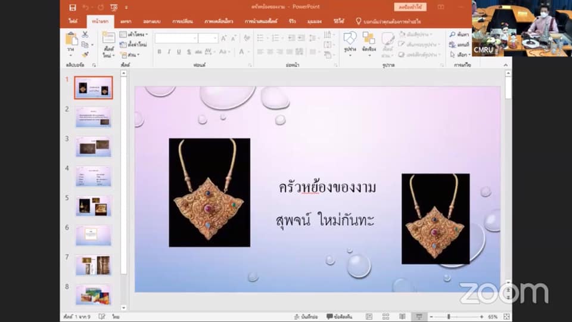
Task: Click the Paste clipboard icon
Action: click(x=71, y=41)
